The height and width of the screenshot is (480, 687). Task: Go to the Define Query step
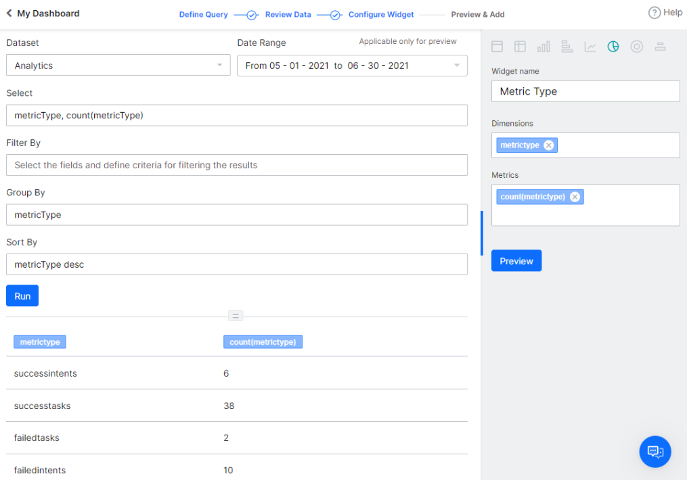203,14
